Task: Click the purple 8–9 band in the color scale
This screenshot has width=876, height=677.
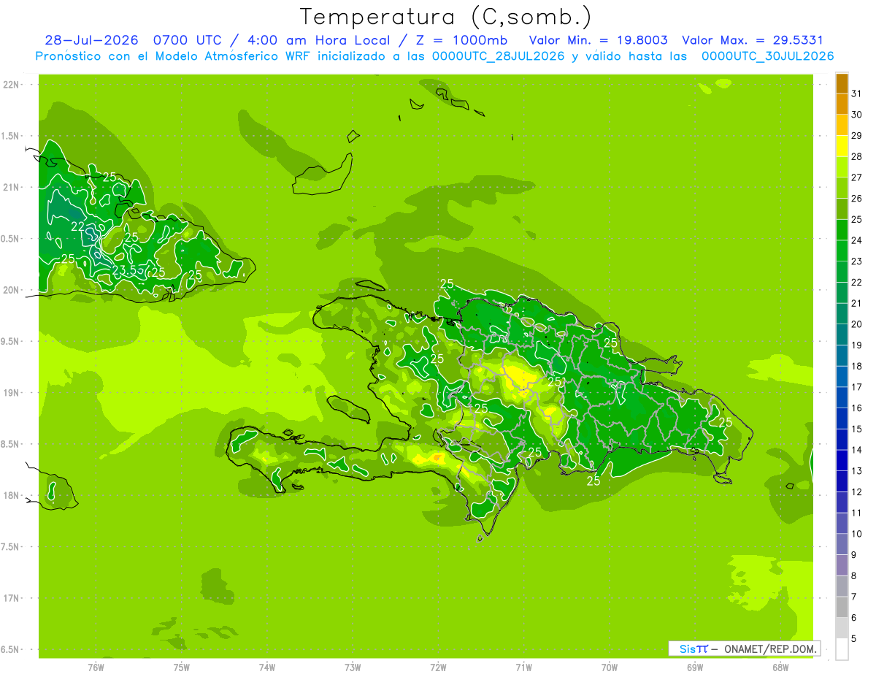Action: click(842, 565)
